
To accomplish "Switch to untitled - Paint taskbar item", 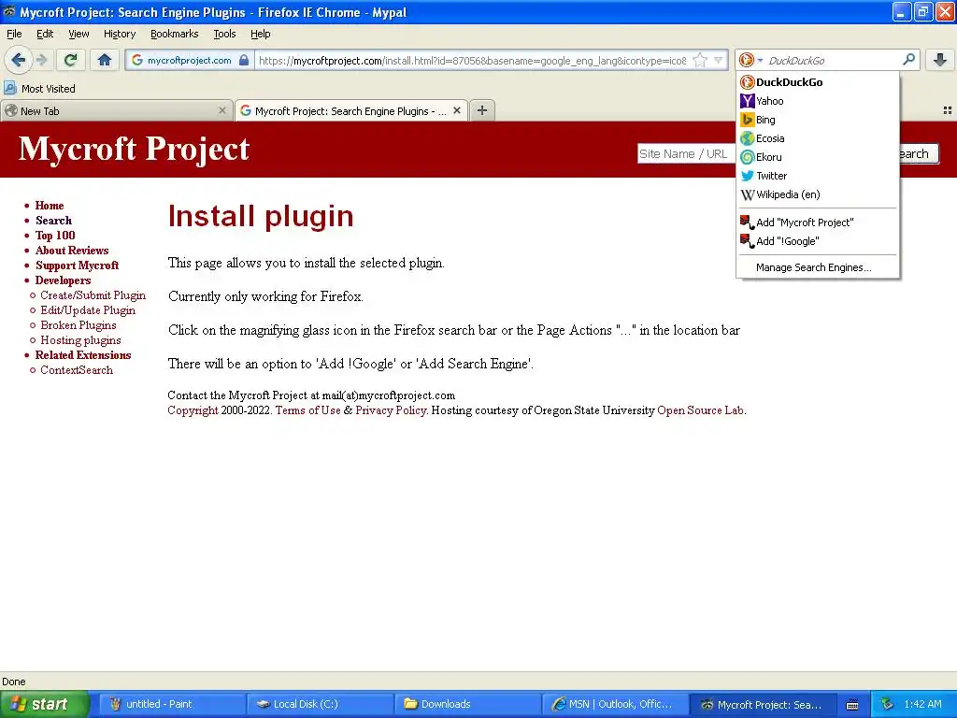I will pos(172,704).
